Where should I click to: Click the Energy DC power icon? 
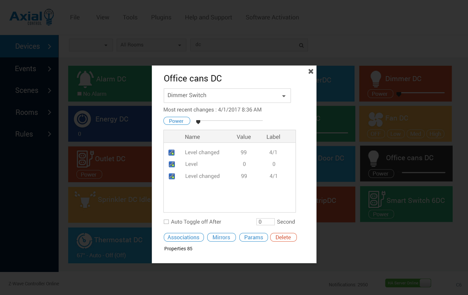[82, 119]
